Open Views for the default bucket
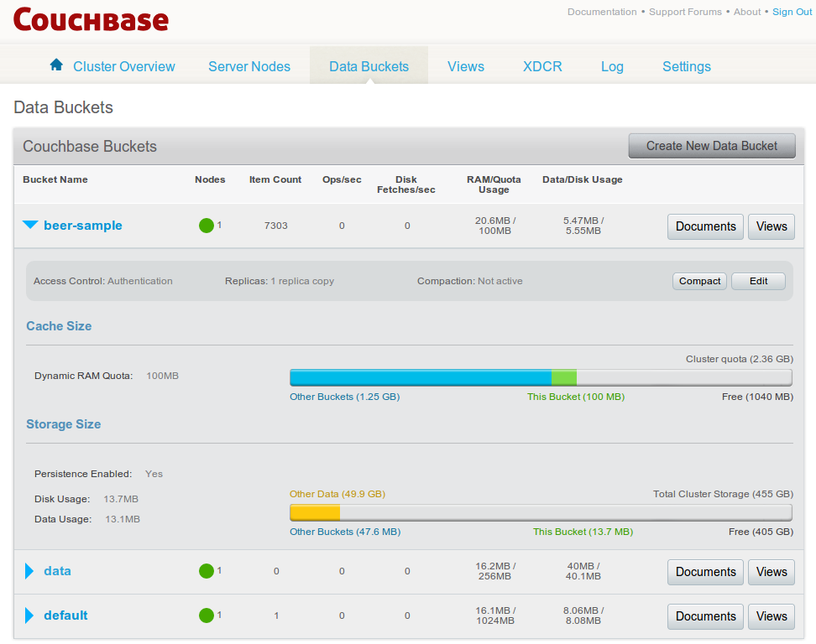This screenshot has height=644, width=816. [x=771, y=616]
